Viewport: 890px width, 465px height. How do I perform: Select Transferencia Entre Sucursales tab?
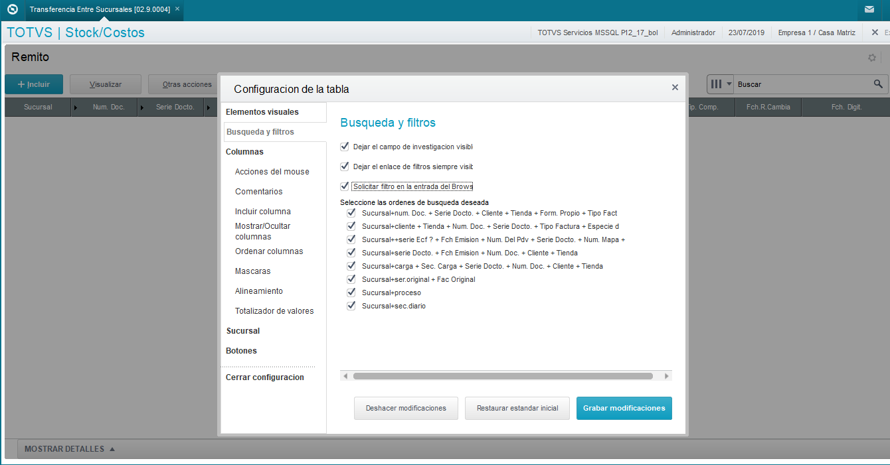(x=100, y=9)
